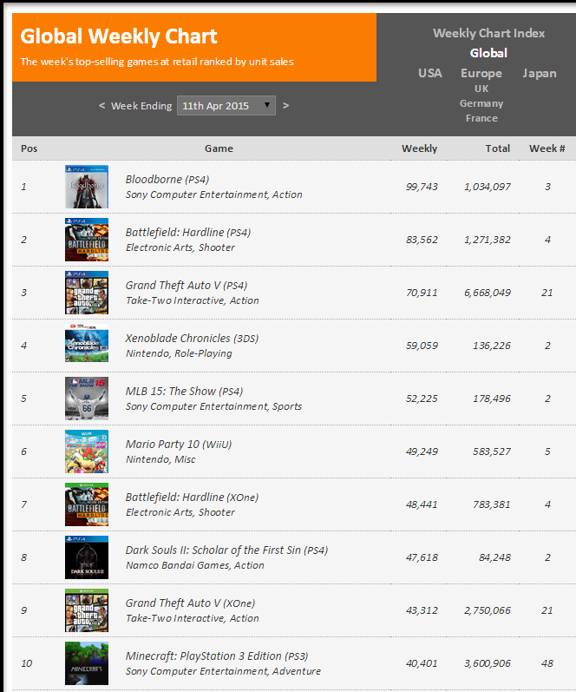Screen dimensions: 576x692
Task: Click the Week # column header
Action: tap(547, 148)
